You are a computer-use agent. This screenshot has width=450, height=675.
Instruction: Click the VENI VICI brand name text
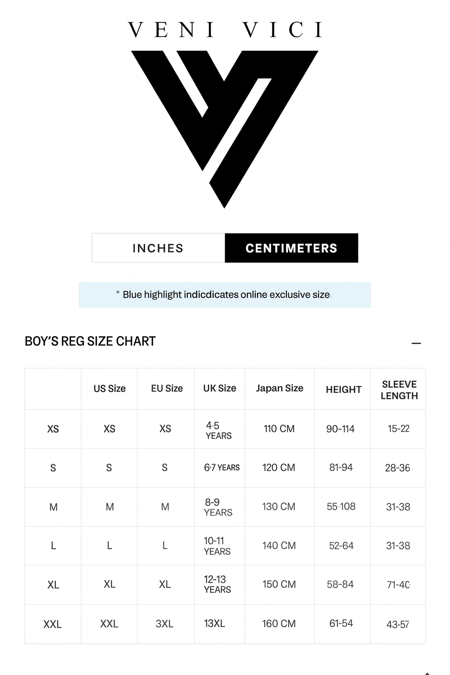225,30
